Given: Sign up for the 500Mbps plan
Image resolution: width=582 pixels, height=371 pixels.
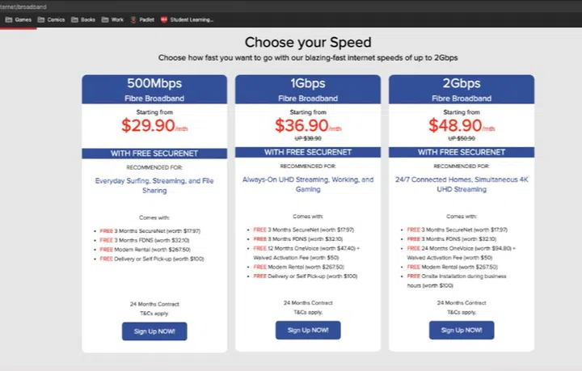Looking at the screenshot, I should 154,331.
